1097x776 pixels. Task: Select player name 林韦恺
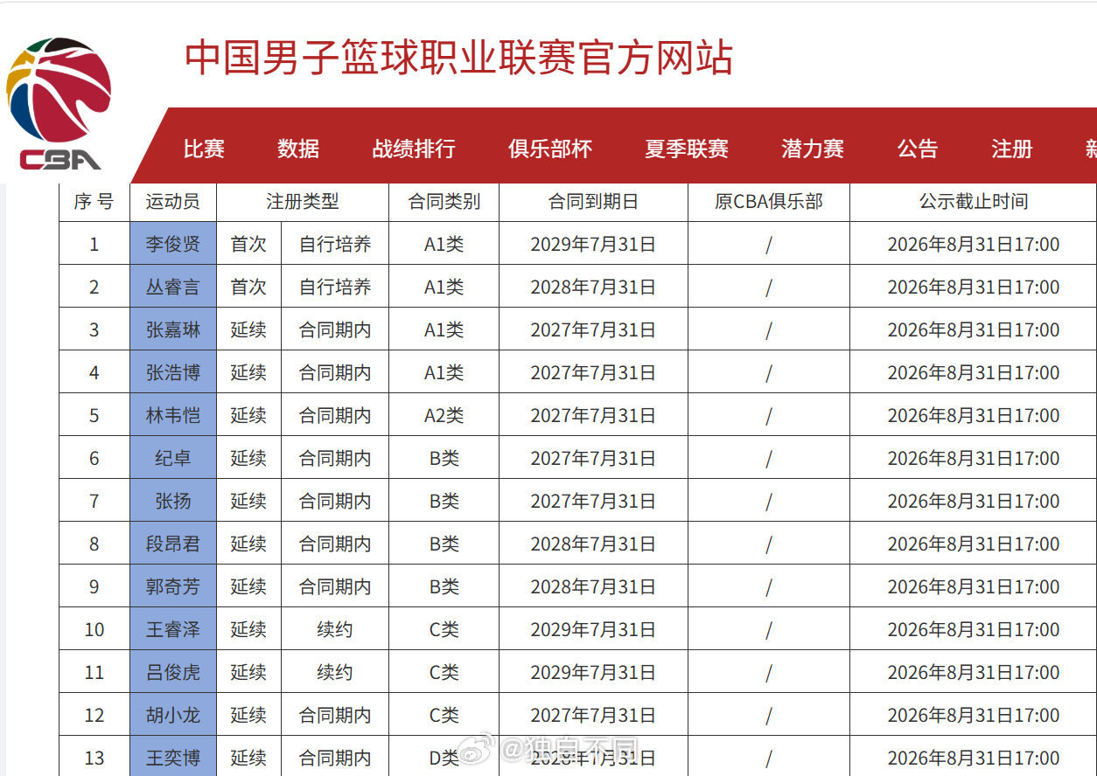tap(173, 415)
